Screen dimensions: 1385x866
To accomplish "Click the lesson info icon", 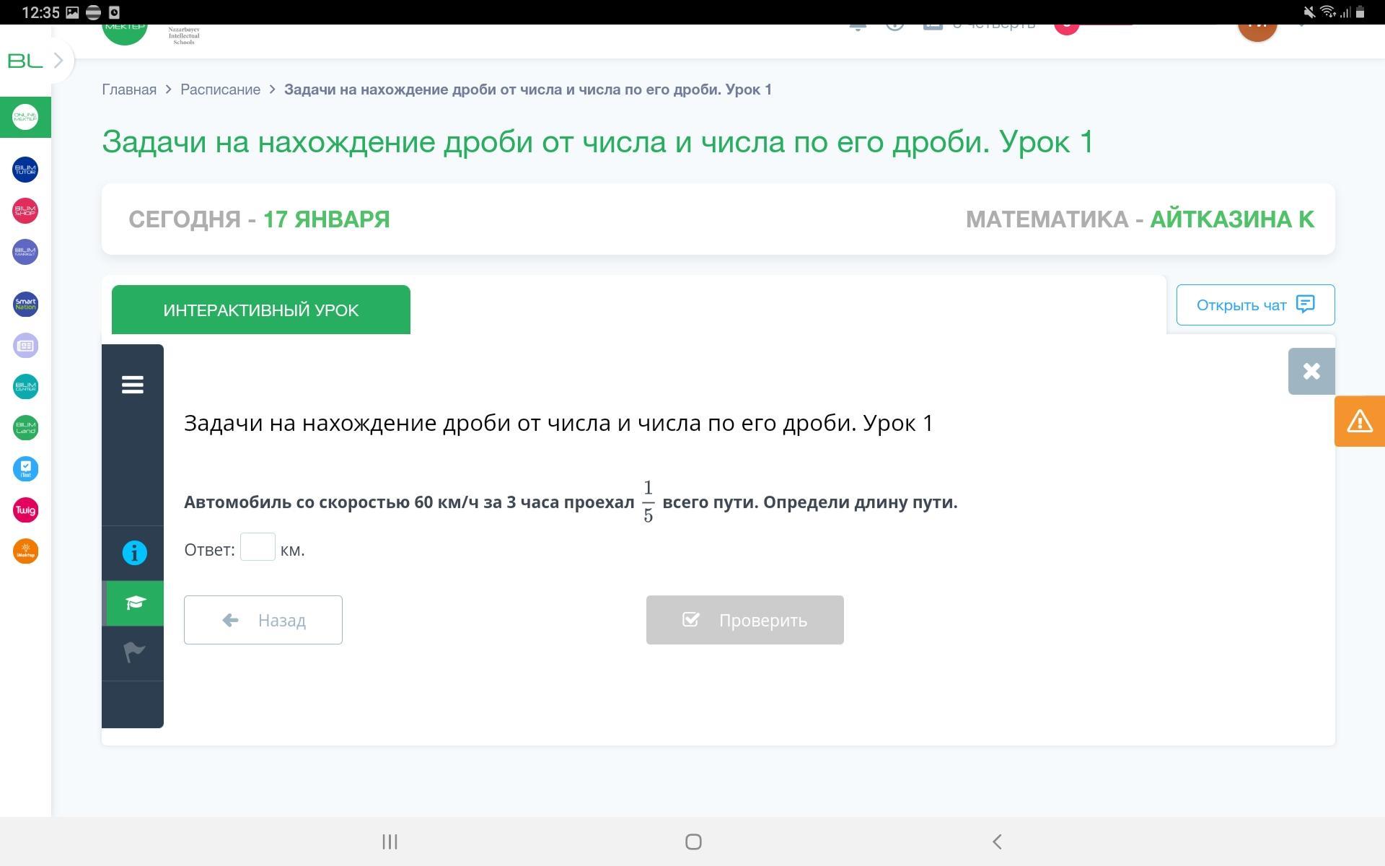I will point(134,553).
